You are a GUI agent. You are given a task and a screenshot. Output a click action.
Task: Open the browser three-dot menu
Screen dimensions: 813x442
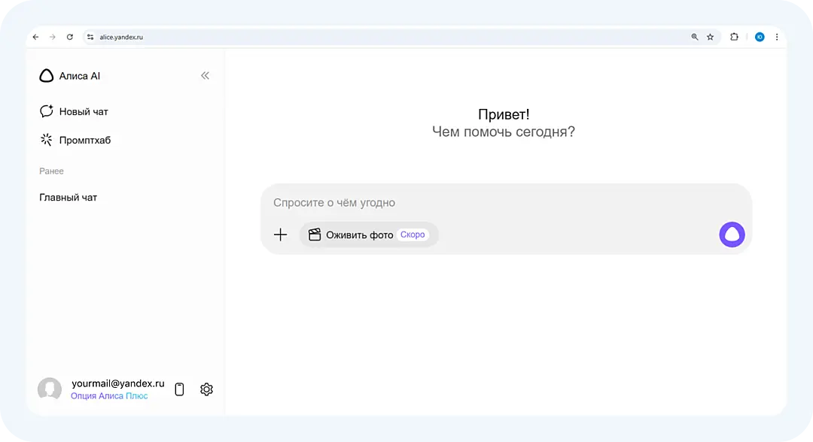point(777,38)
